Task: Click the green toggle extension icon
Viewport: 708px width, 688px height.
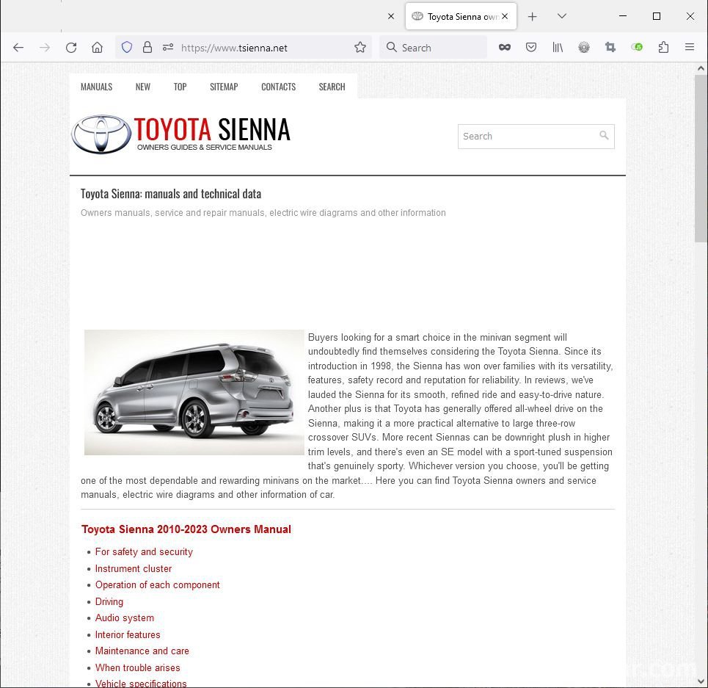Action: click(637, 47)
